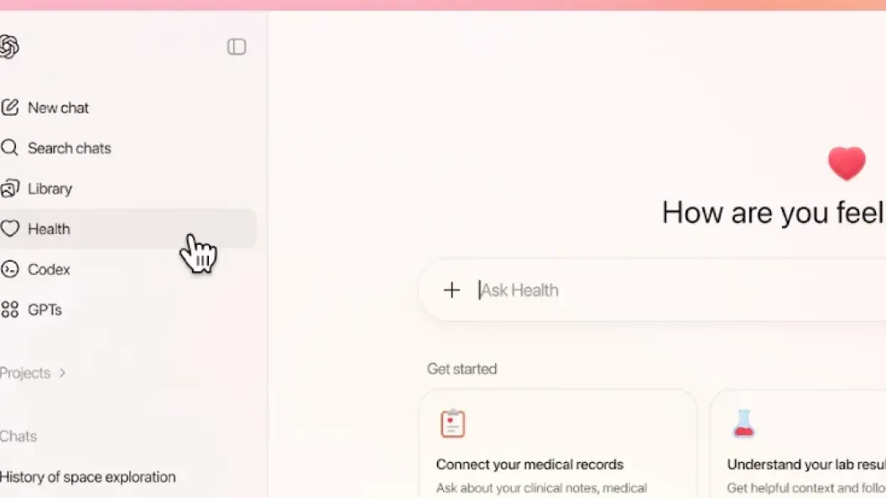Viewport: 886px width, 498px height.
Task: Click the New chat pencil icon
Action: pyautogui.click(x=9, y=107)
